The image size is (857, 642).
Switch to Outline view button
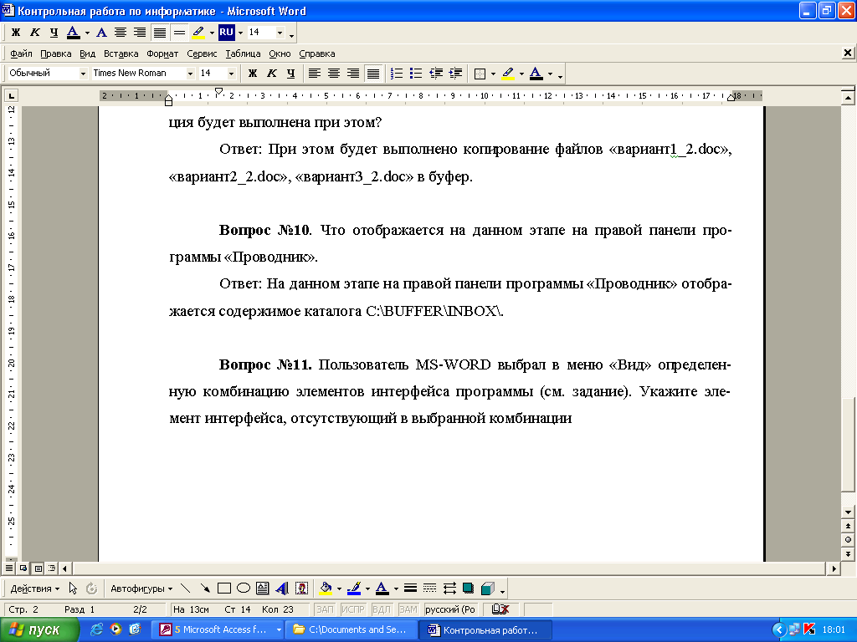tap(52, 568)
